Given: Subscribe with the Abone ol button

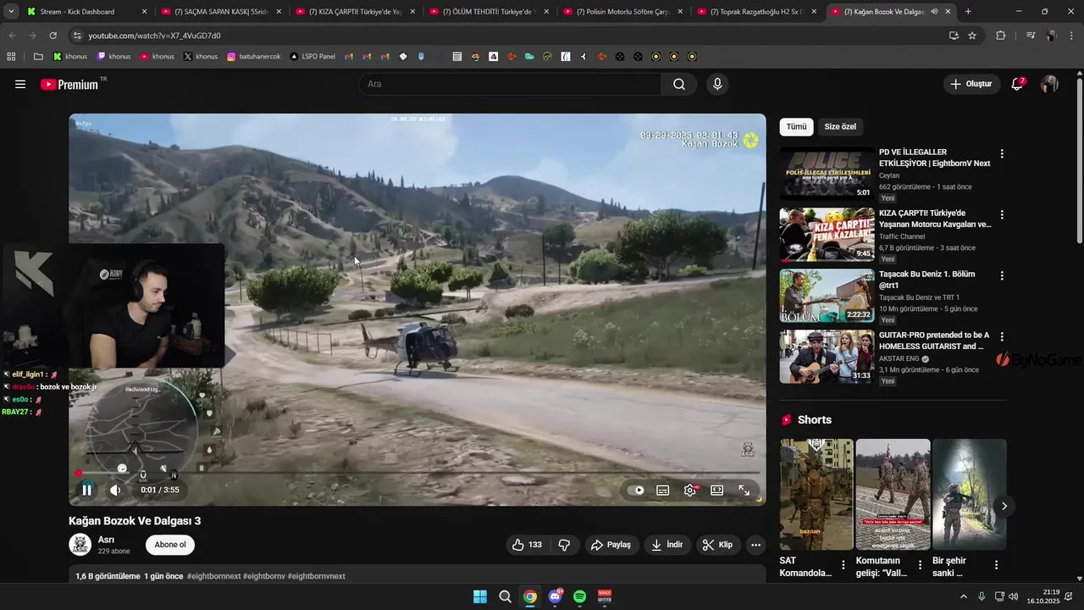Looking at the screenshot, I should pyautogui.click(x=170, y=545).
